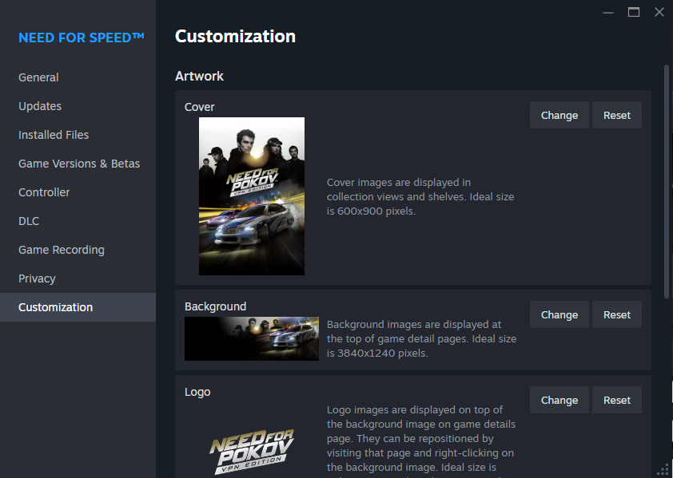Click the window resize grip icon
The height and width of the screenshot is (478, 673).
(x=663, y=469)
